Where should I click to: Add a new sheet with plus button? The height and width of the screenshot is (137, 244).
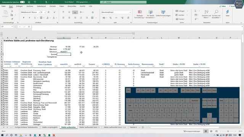coord(143,127)
